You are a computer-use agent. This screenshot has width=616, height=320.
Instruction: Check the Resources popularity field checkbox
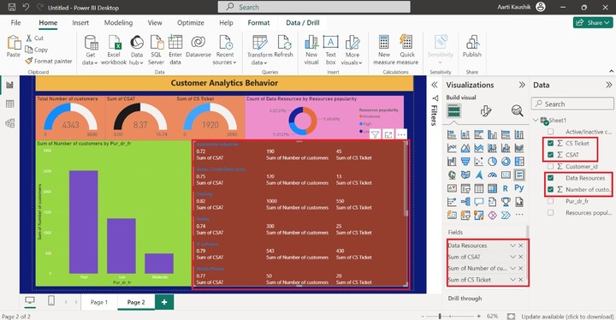pyautogui.click(x=550, y=212)
